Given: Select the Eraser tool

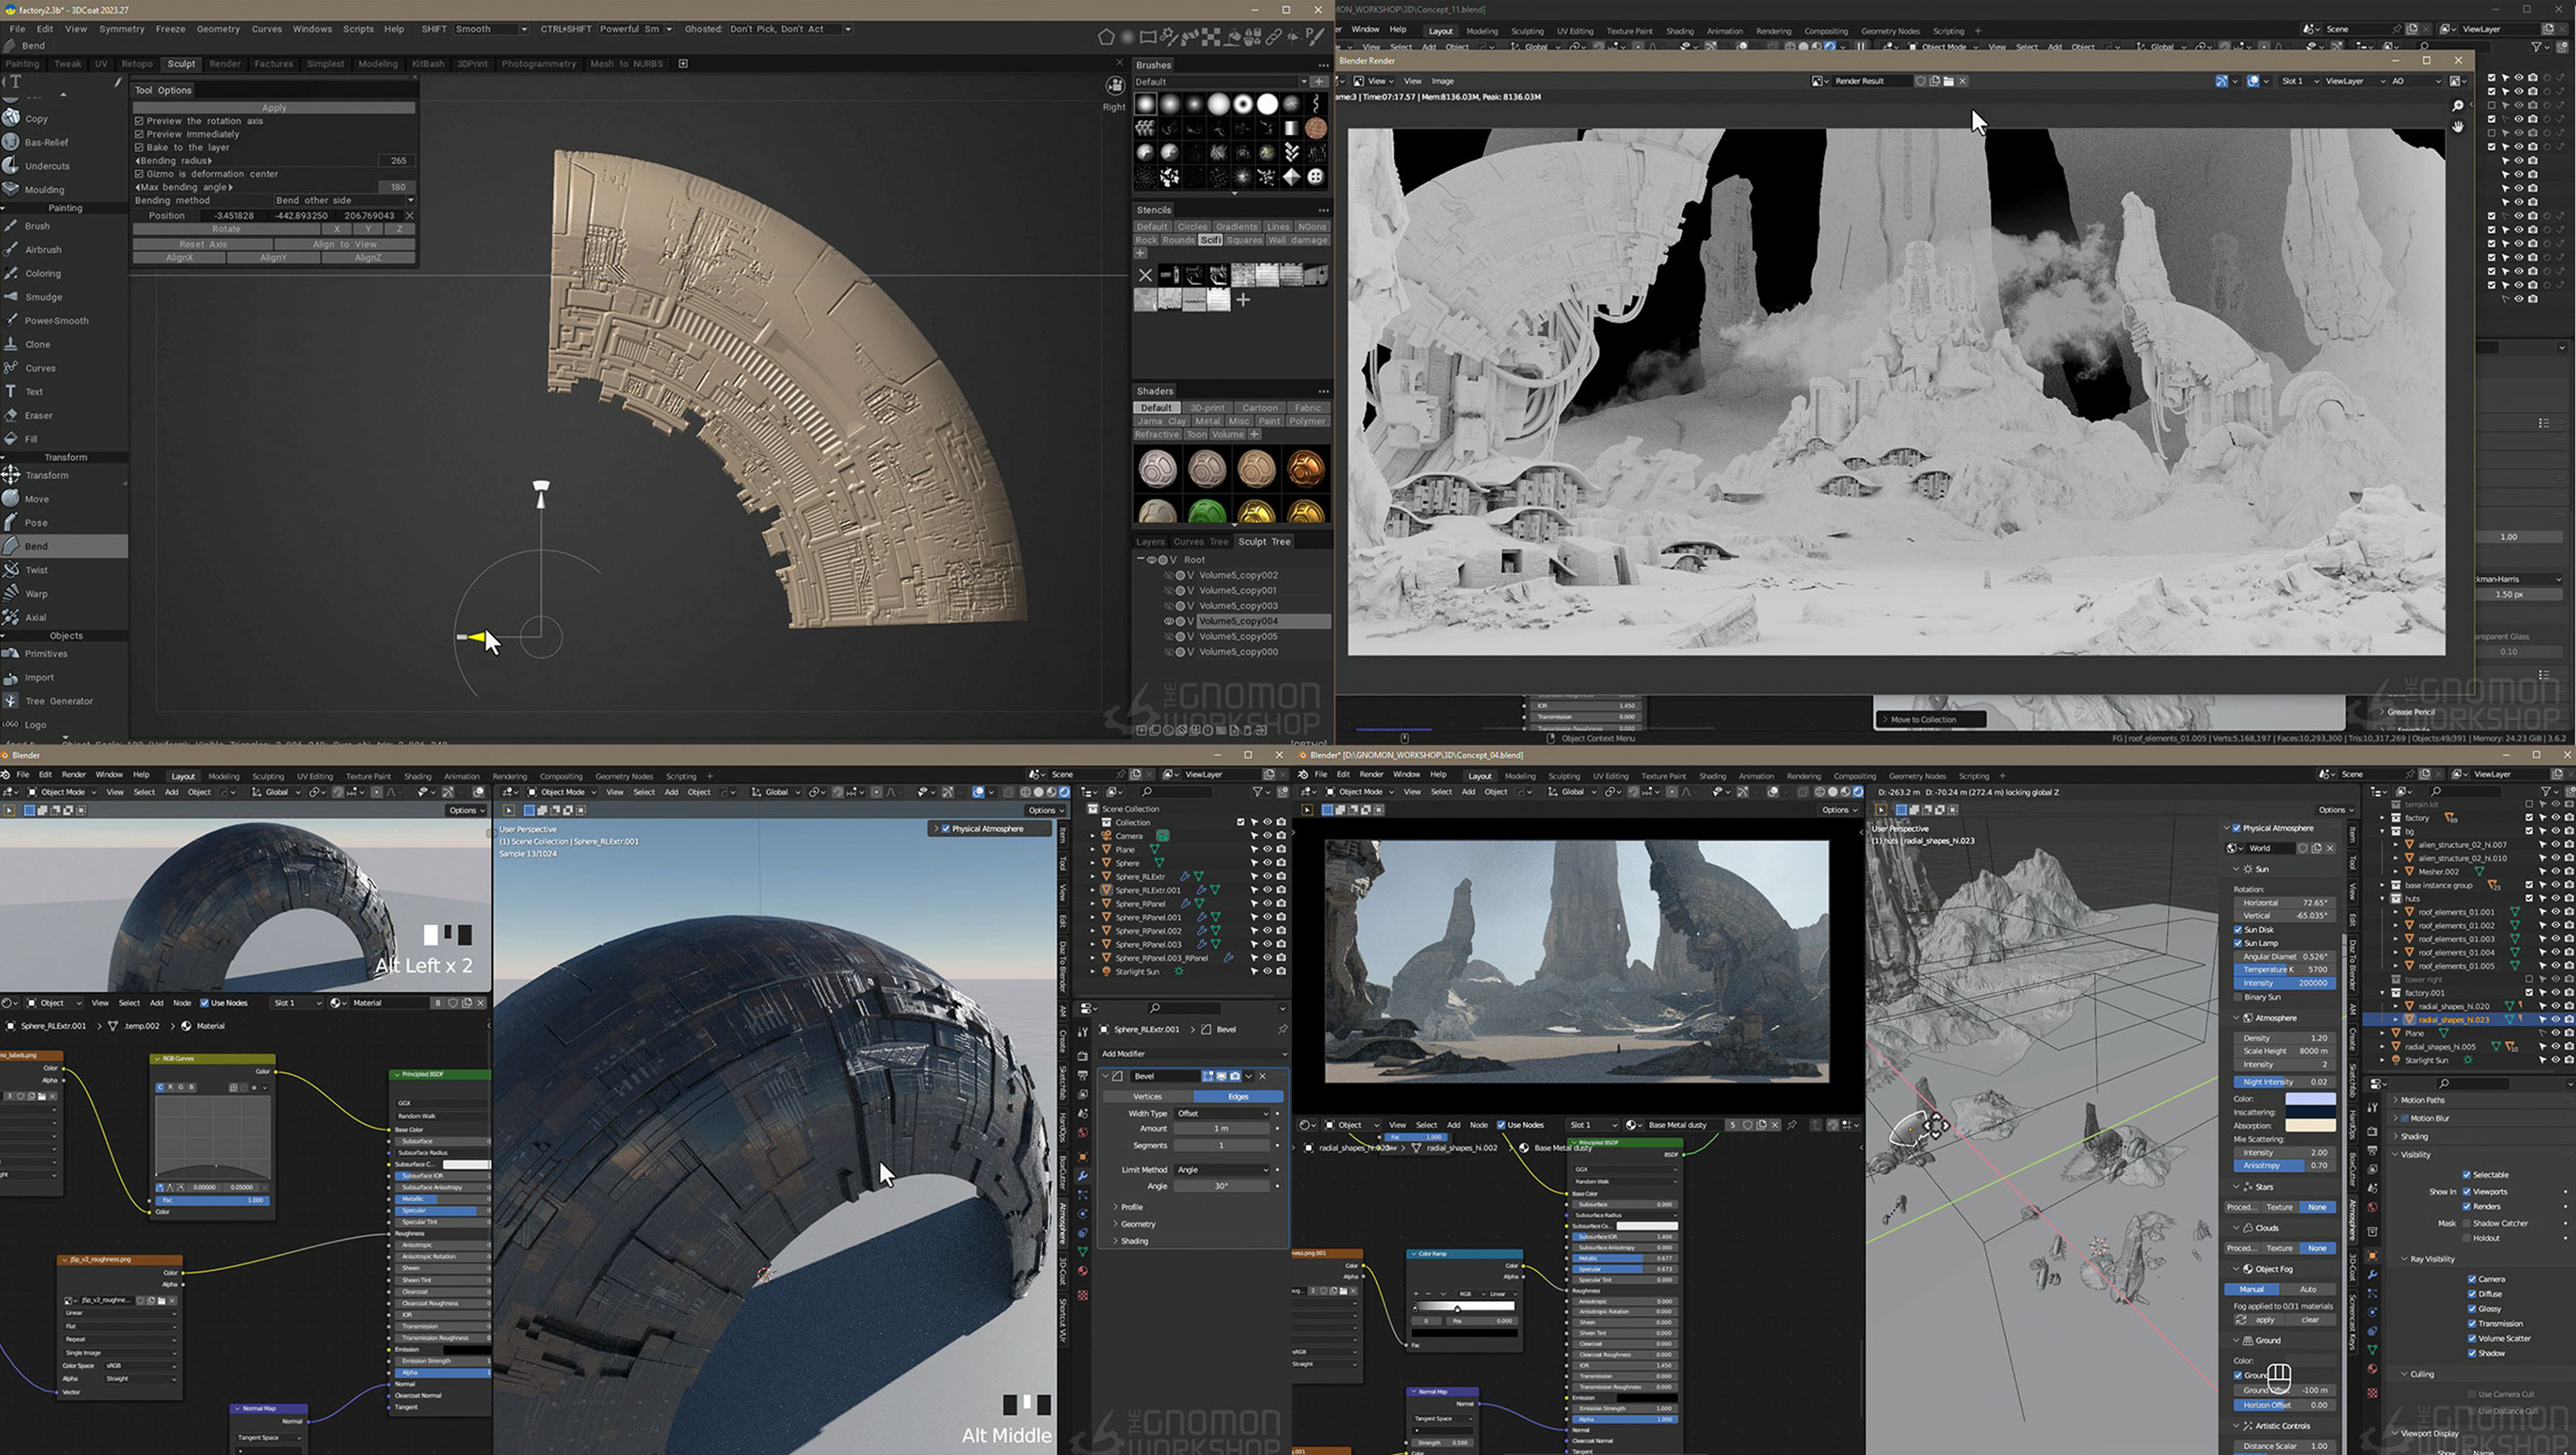Looking at the screenshot, I should tap(38, 415).
